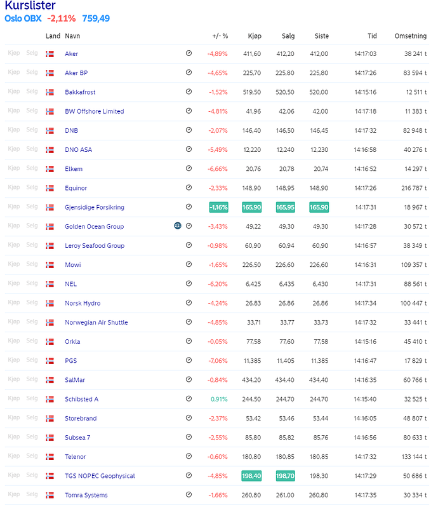Click the clock icon in the Elkem row
This screenshot has height=507, width=438.
189,168
